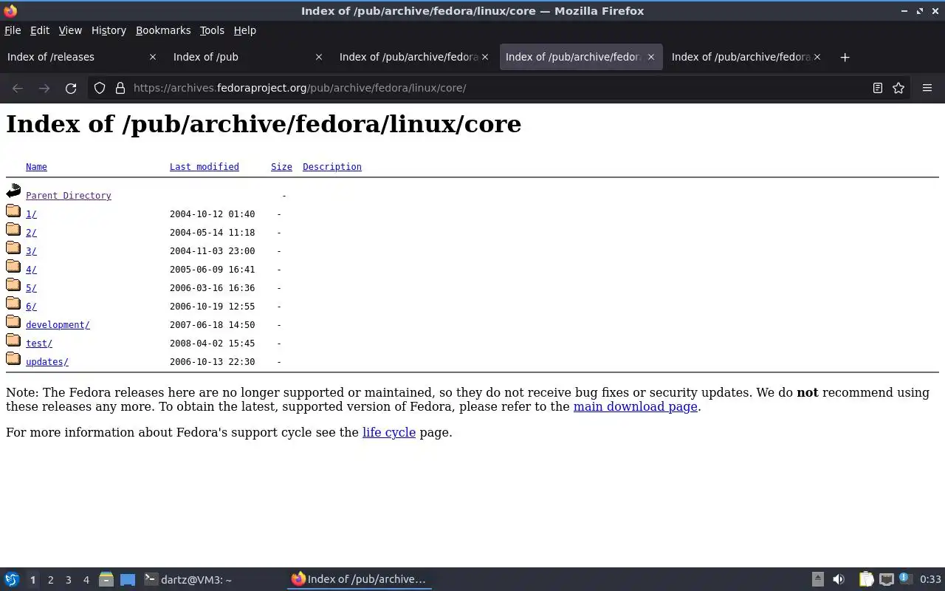The image size is (945, 591).
Task: Click the folder icon for test/
Action: click(13, 341)
